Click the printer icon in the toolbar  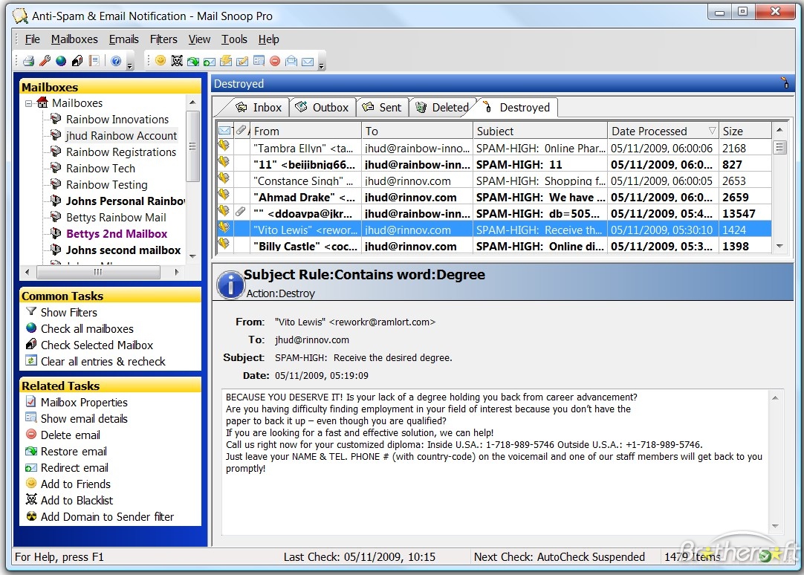point(29,61)
